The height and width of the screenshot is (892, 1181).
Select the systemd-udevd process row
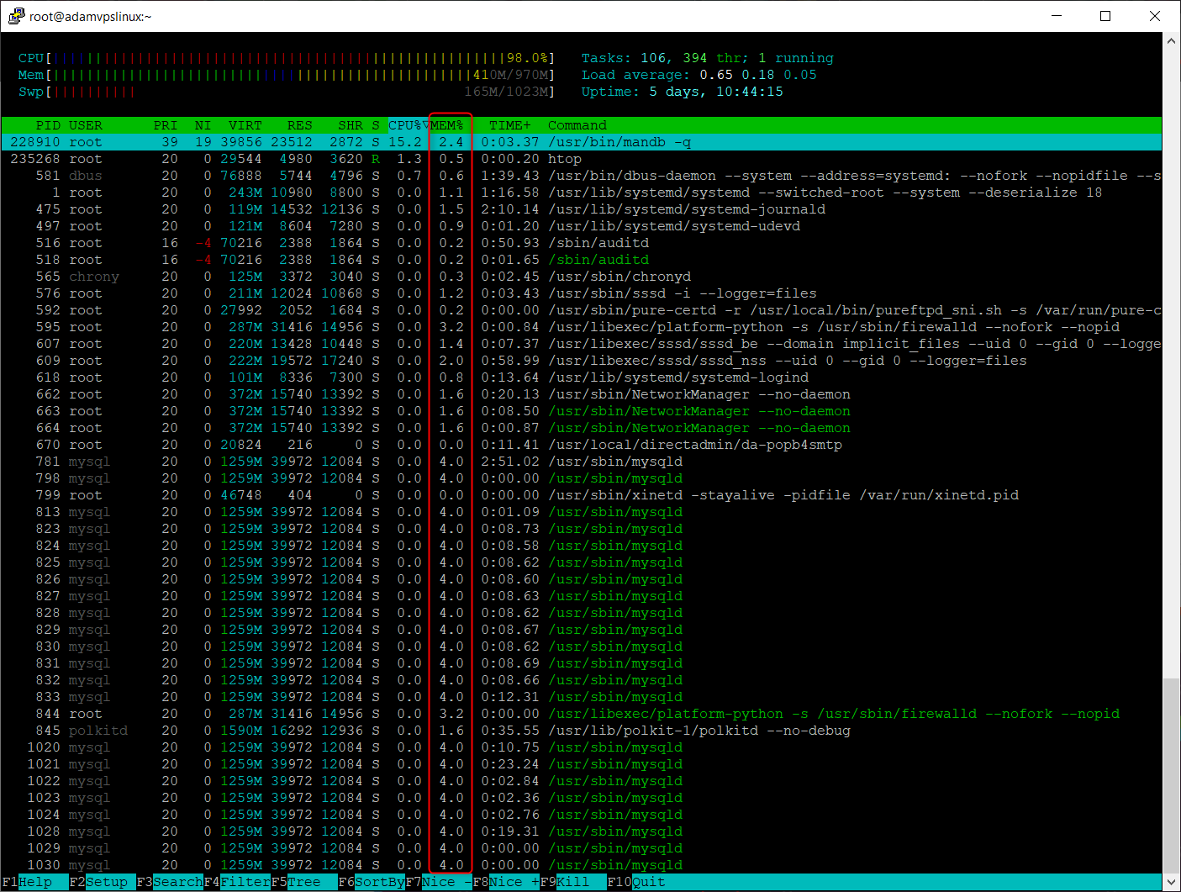(582, 226)
